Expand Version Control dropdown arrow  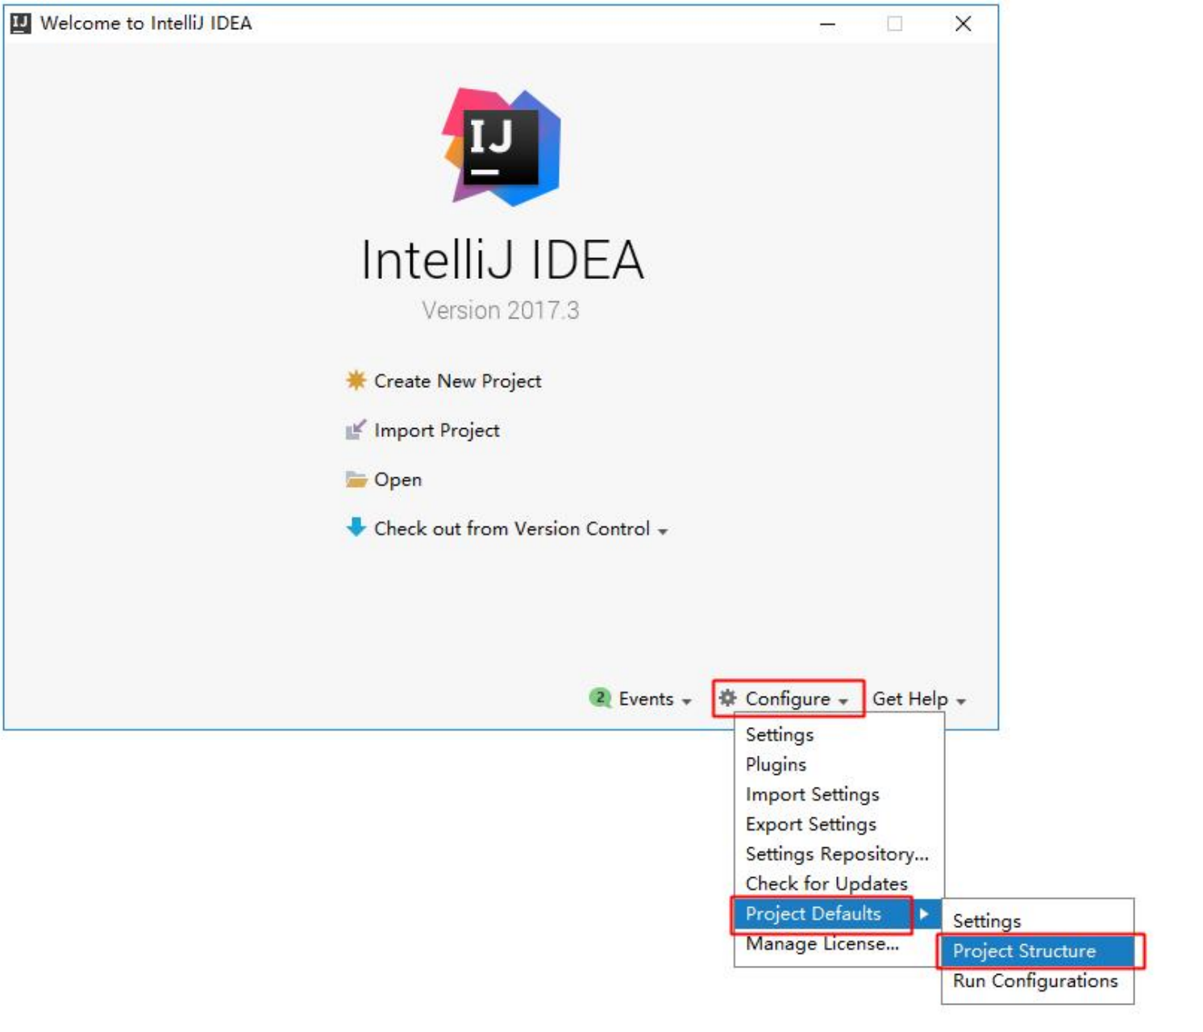tap(663, 531)
